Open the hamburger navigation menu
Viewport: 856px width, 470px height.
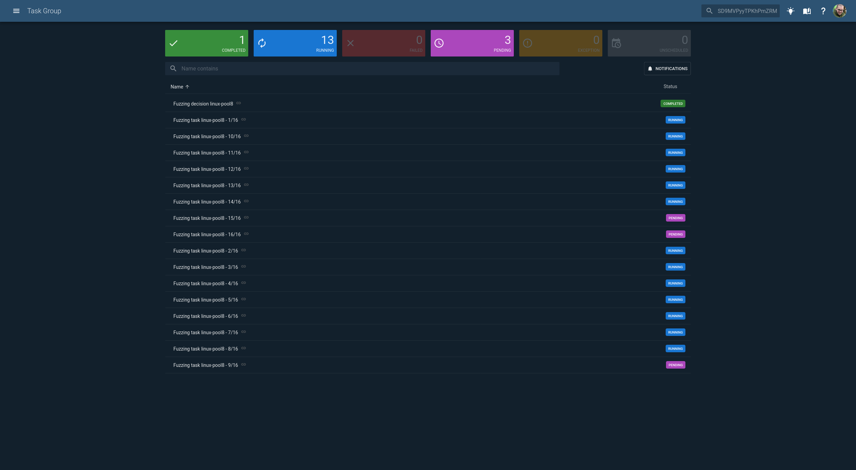click(16, 11)
